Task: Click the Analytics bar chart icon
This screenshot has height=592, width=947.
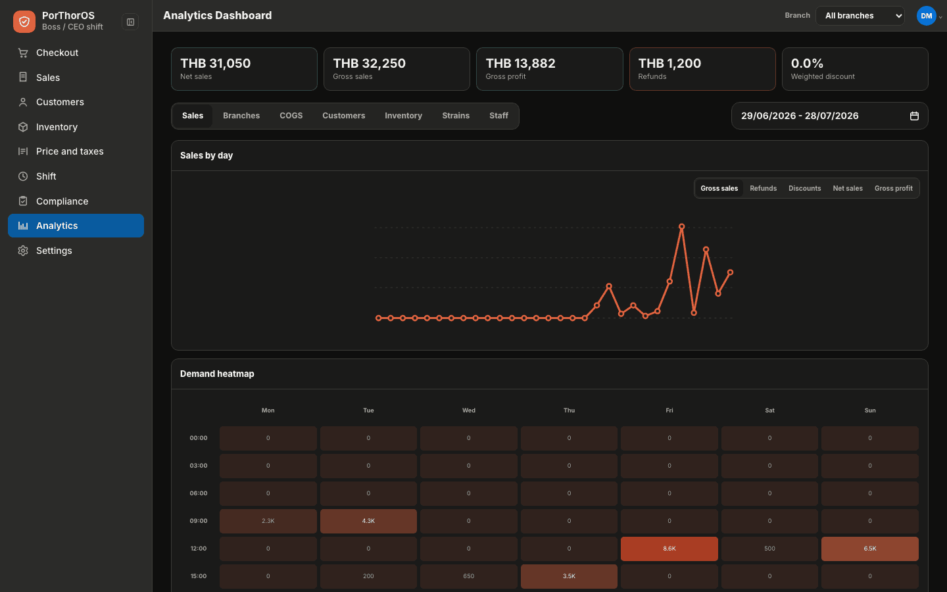Action: click(23, 226)
